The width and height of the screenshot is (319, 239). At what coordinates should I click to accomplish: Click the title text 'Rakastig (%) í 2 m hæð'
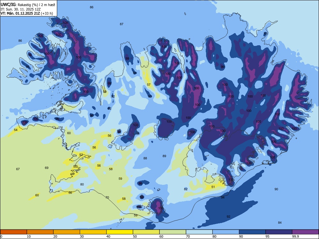pos(37,5)
